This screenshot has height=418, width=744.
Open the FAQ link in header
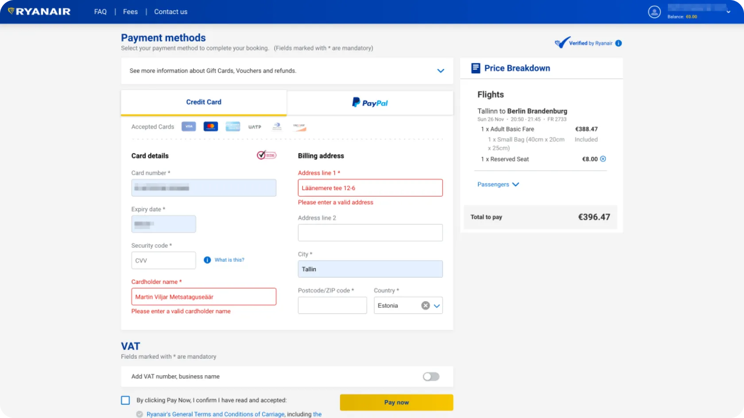tap(100, 12)
